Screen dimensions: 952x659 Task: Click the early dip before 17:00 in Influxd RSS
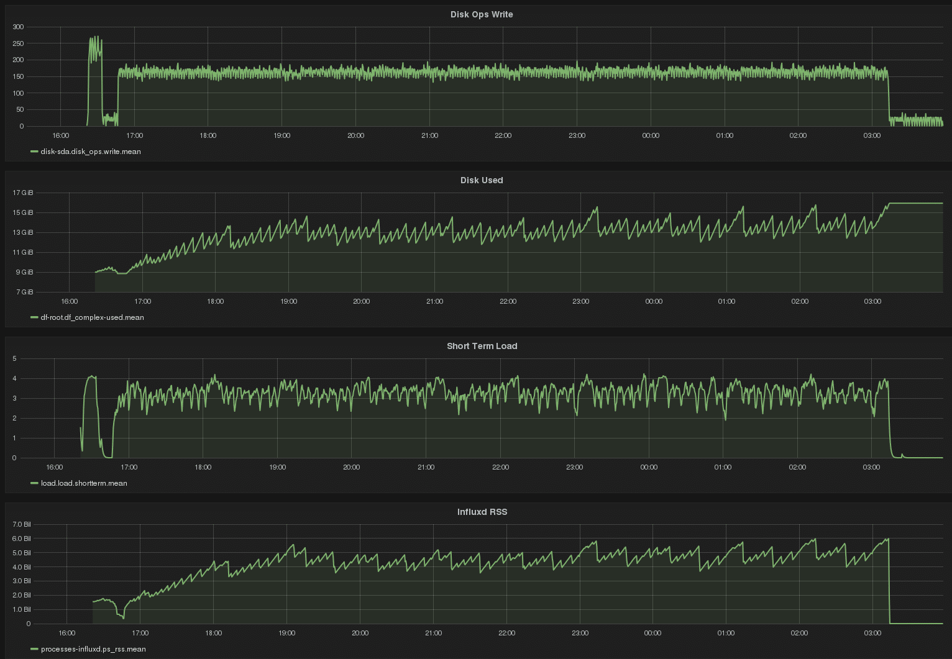pyautogui.click(x=123, y=617)
